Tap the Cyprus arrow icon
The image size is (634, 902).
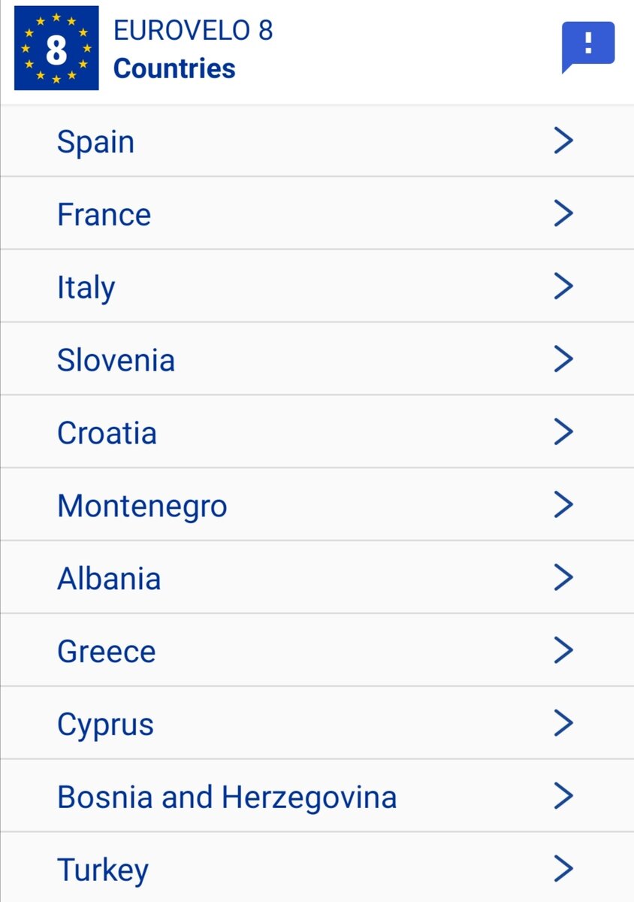click(563, 723)
